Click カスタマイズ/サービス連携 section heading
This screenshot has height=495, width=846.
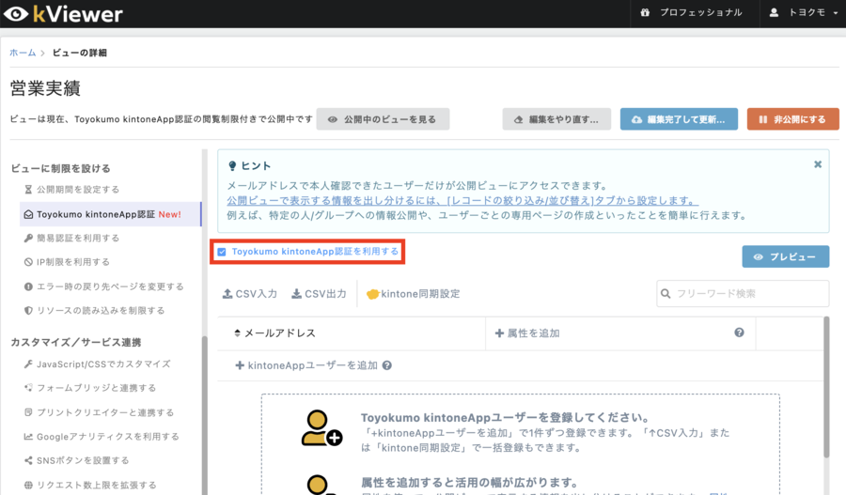tap(75, 343)
